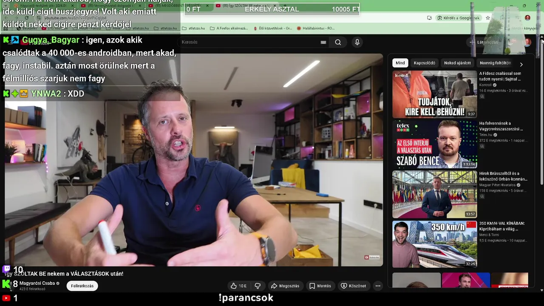Expand more filter chips with right arrow
The image size is (544, 306).
(521, 64)
